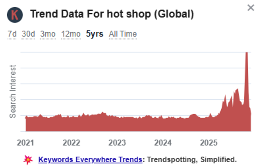The height and width of the screenshot is (166, 259).
Task: Click the 2023 x-axis label
Action: tap(117, 143)
